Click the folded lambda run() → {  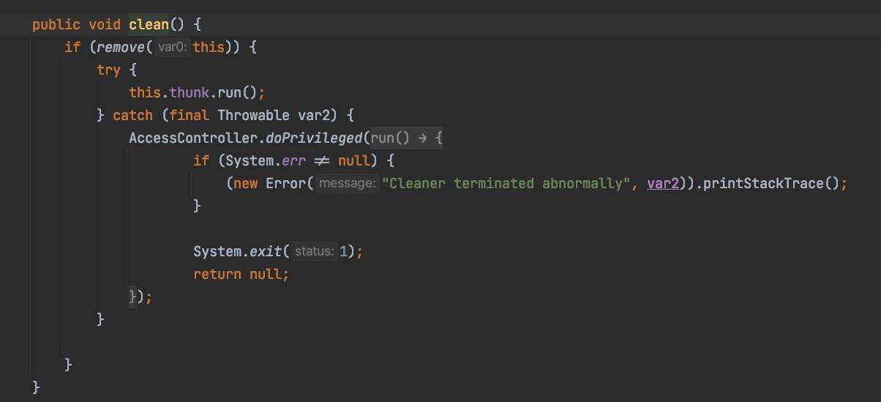(406, 138)
